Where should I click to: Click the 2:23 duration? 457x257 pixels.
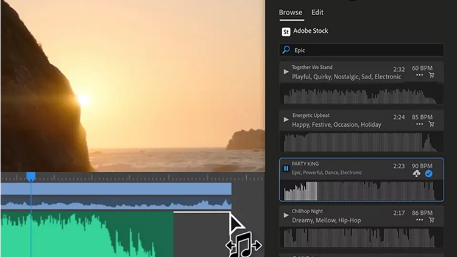399,166
